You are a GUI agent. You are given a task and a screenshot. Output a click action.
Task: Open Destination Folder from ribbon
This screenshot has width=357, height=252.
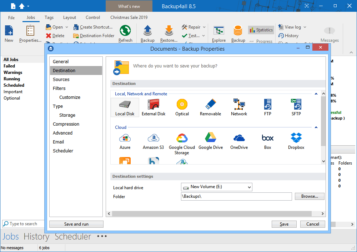point(94,36)
